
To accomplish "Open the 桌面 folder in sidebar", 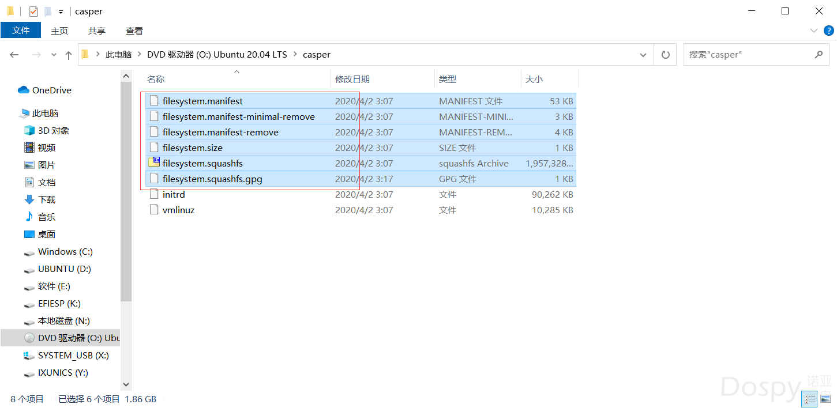I will click(47, 234).
